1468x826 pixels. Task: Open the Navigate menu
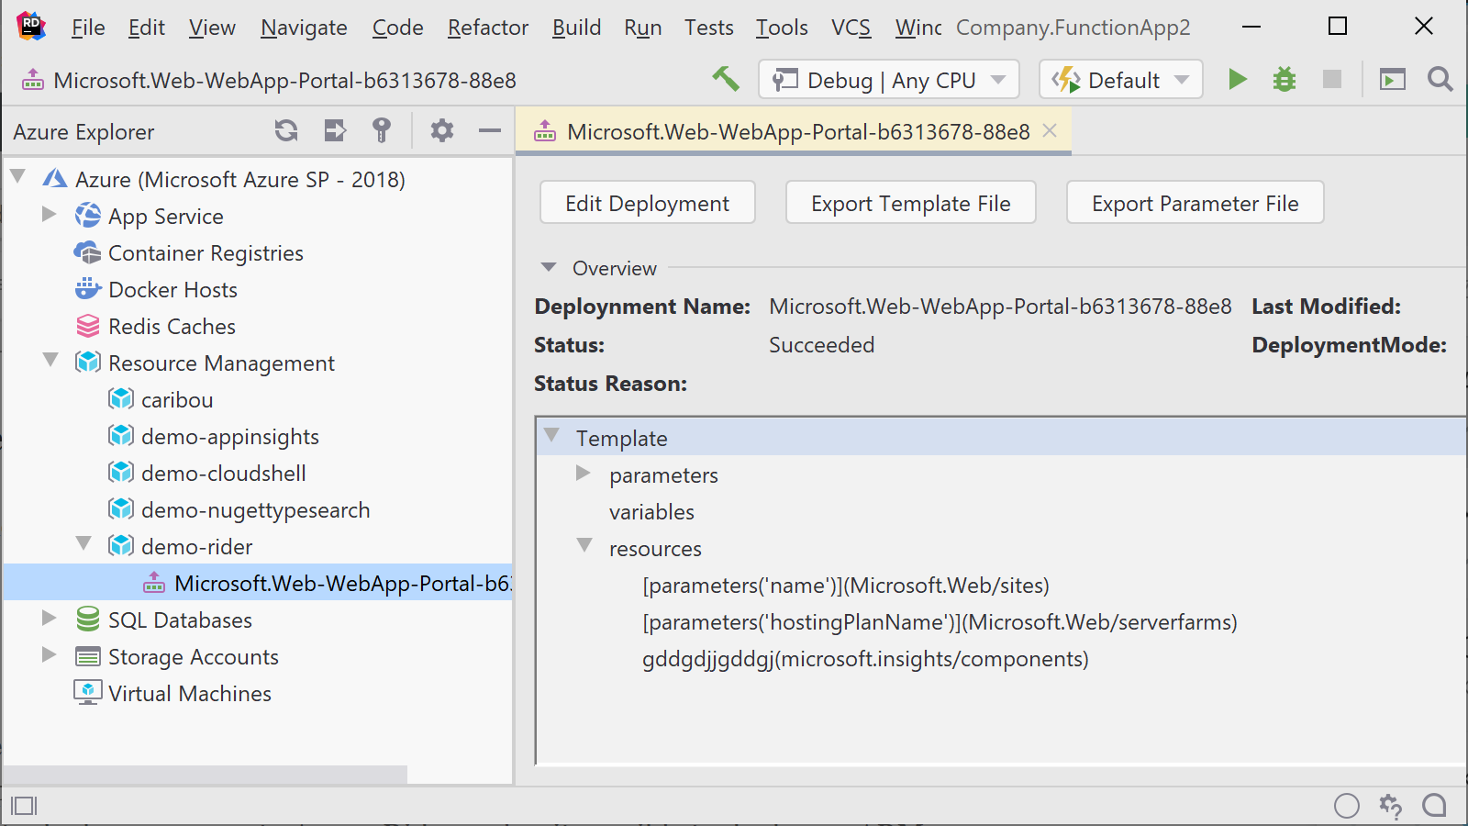[304, 28]
